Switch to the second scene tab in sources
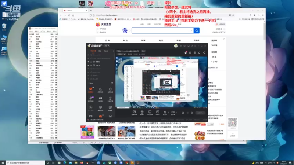 tap(100, 51)
